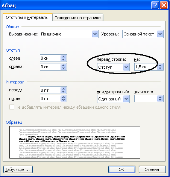Increase the first line на value with the up arrow
This screenshot has height=177, width=170.
tap(160, 65)
